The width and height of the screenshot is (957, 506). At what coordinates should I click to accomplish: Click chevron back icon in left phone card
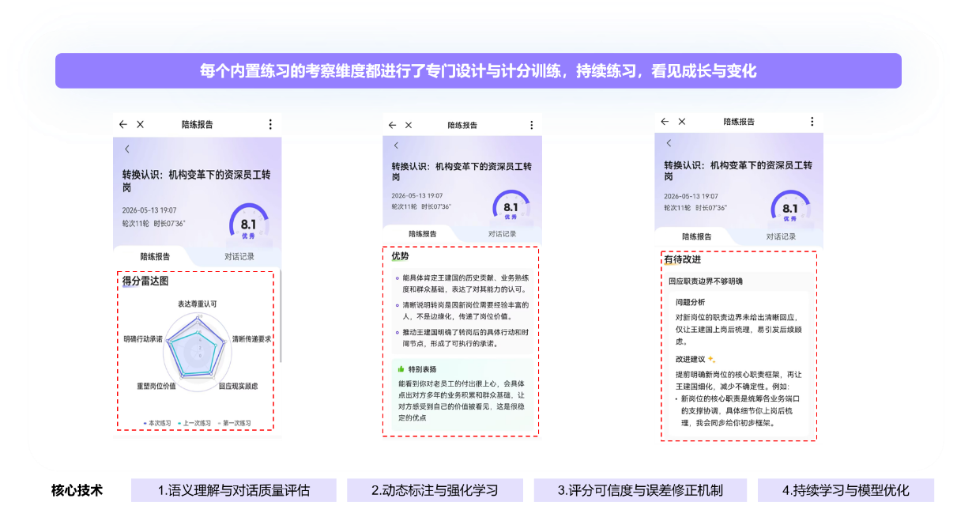[x=127, y=149]
